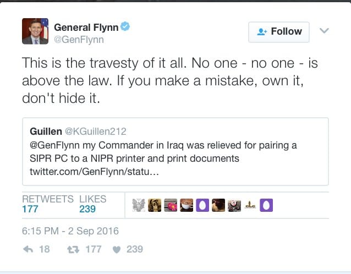Click the 6:15 PM - 2 Sep 2016 timestamp
This screenshot has width=351, height=274.
tap(70, 231)
